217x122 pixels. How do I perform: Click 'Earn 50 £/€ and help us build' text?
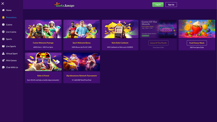pyautogui.click(x=43, y=80)
